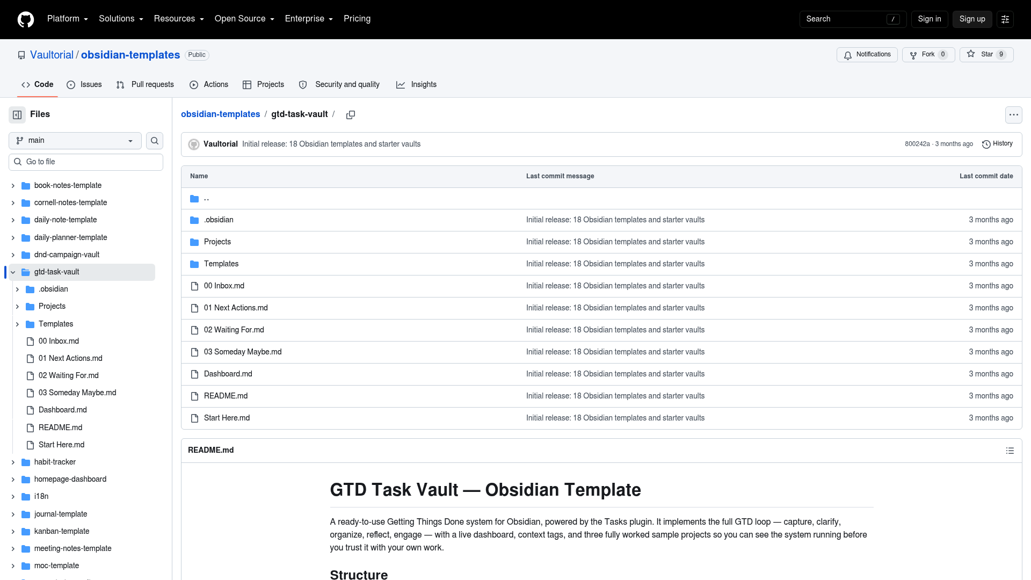Screen dimensions: 1031x580
Task: Click file icon of Dashboard.md table row
Action: [x=195, y=374]
